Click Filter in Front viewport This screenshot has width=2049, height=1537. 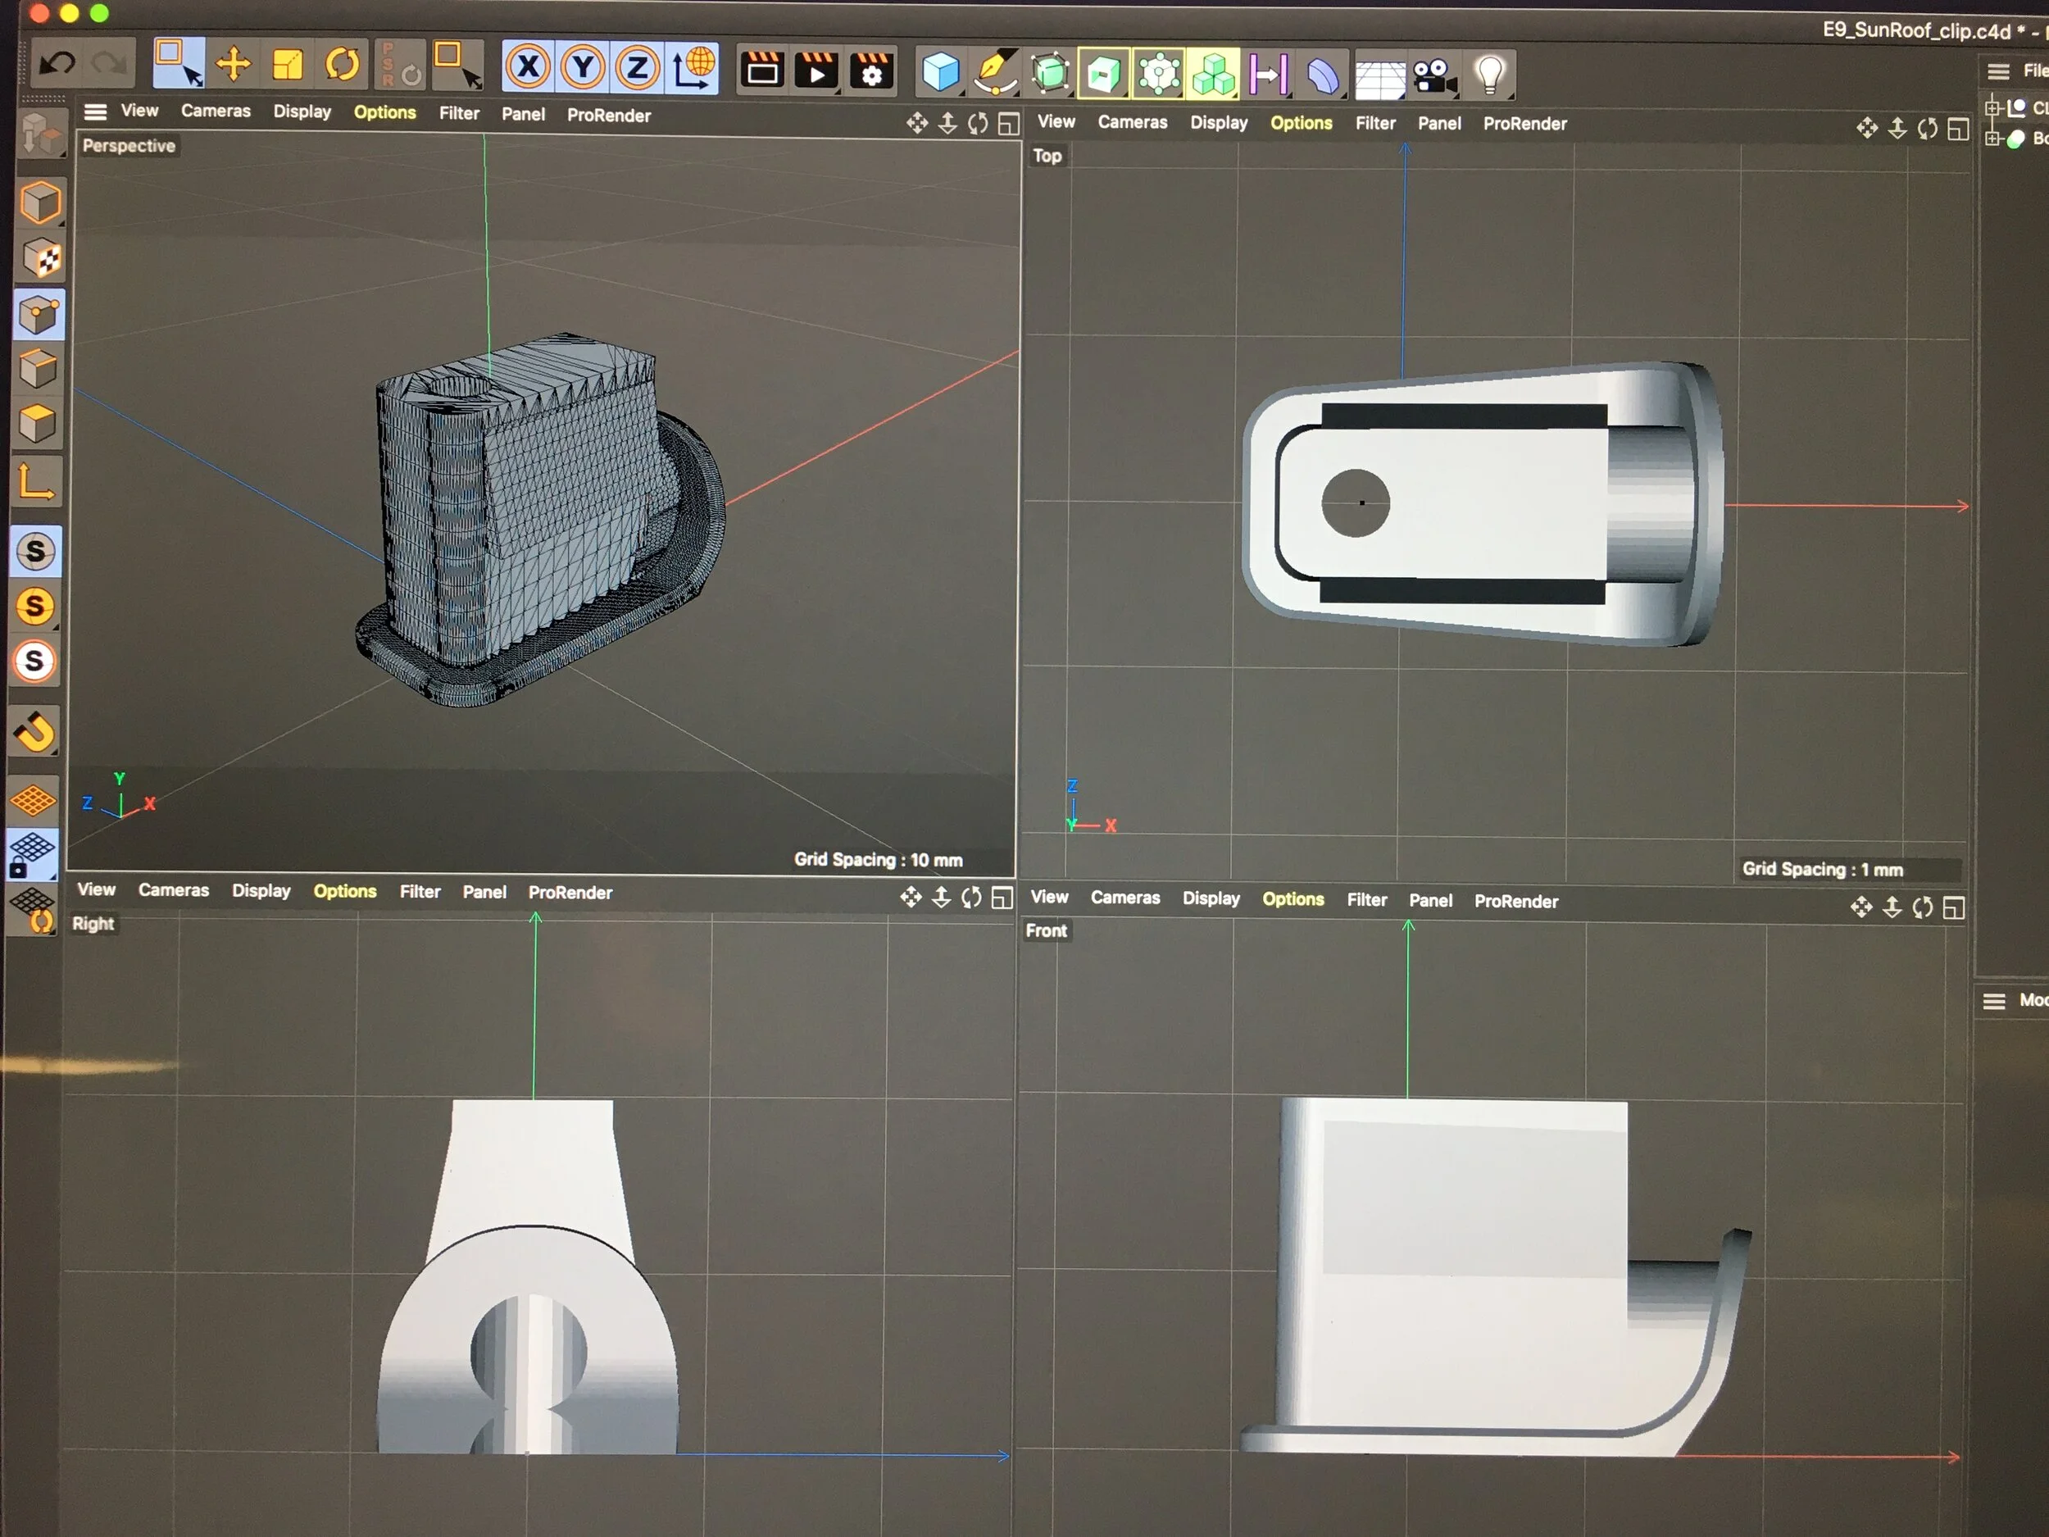pyautogui.click(x=1366, y=899)
